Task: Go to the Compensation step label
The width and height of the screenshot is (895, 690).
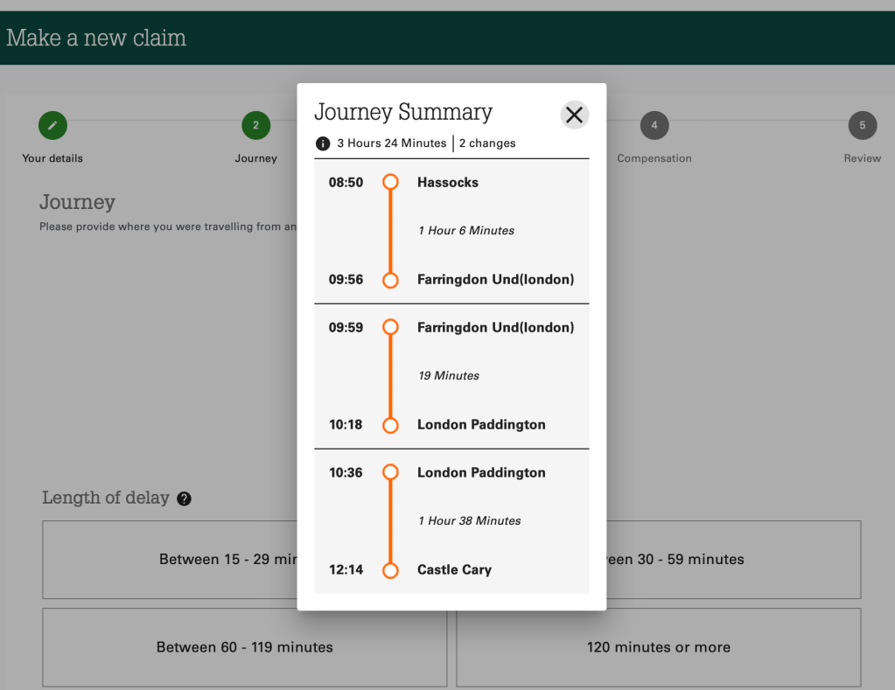Action: [x=654, y=158]
